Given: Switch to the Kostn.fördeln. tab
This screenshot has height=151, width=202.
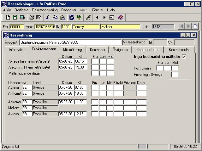Looking at the screenshot, I should [x=179, y=50].
